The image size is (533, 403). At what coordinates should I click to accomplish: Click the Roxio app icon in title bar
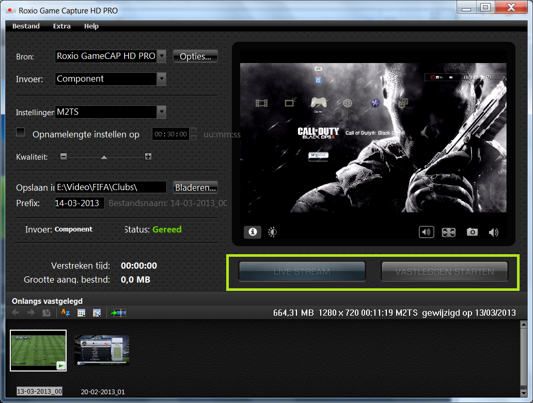pyautogui.click(x=11, y=10)
